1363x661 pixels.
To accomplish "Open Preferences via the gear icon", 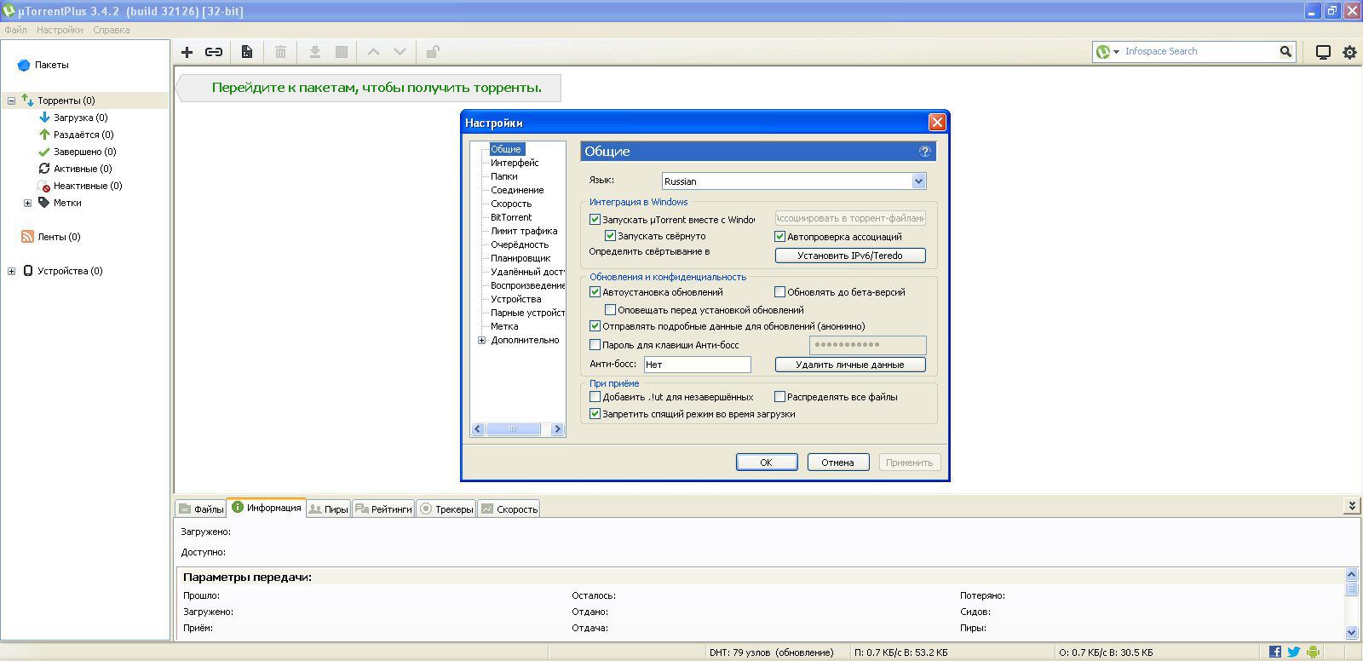I will (x=1349, y=52).
